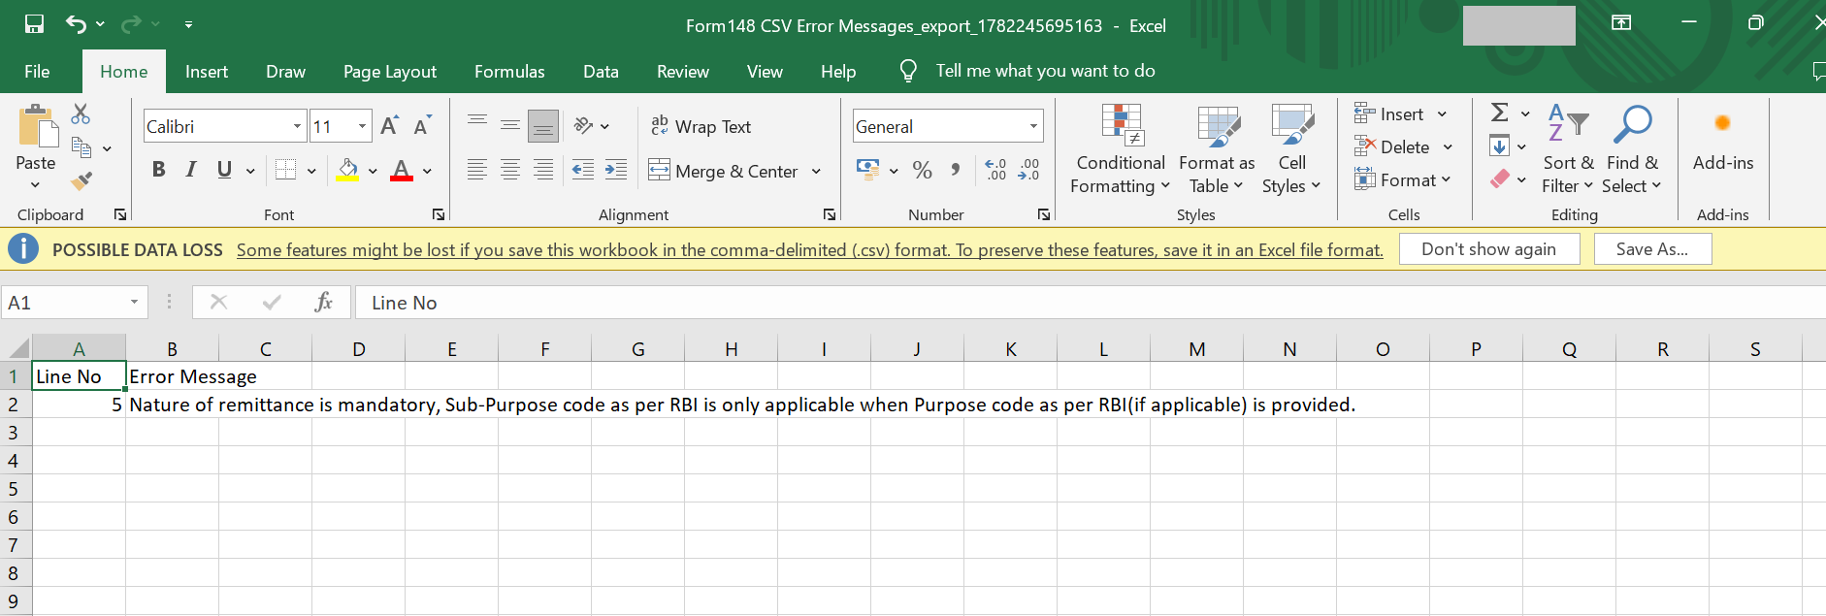Toggle Bold formatting

[159, 170]
